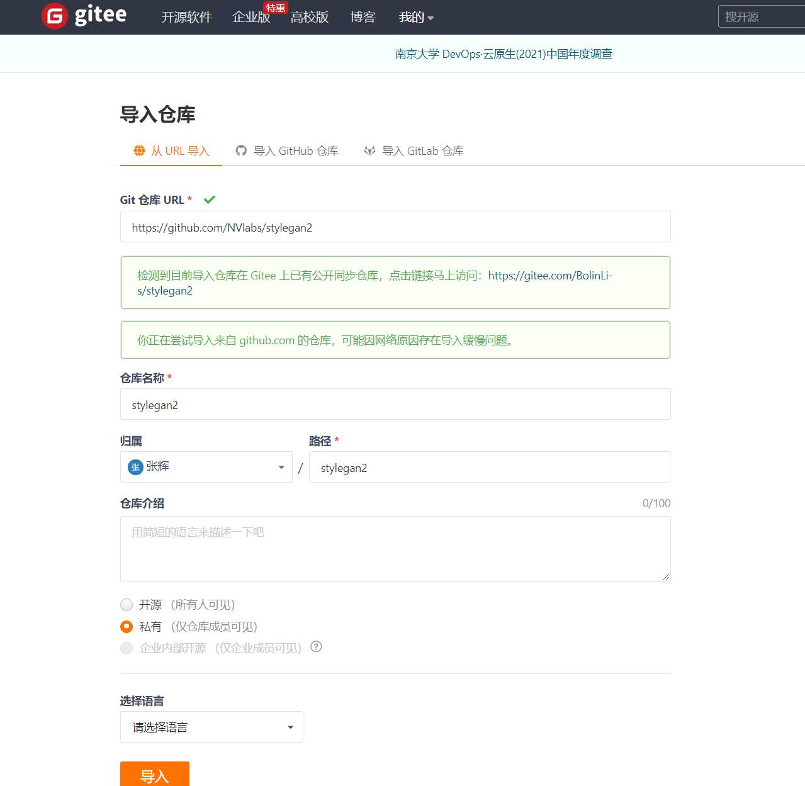
Task: Select the 私有 (仅仓库成员可见) radio option
Action: 127,627
